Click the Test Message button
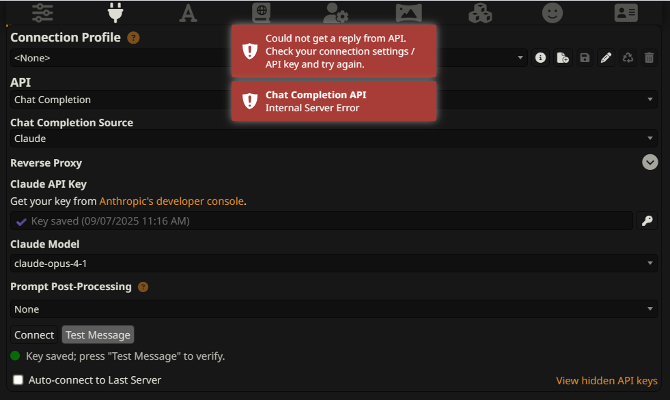The image size is (670, 400). (98, 334)
